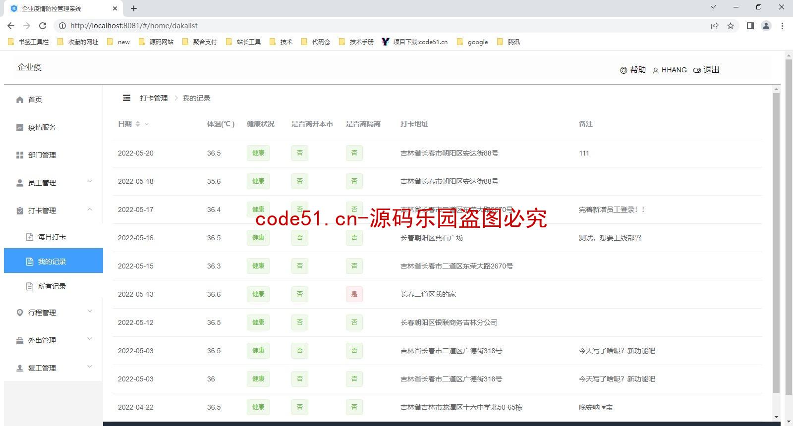Expand the 员工管理 submenu arrow
This screenshot has height=426, width=793.
pyautogui.click(x=90, y=181)
